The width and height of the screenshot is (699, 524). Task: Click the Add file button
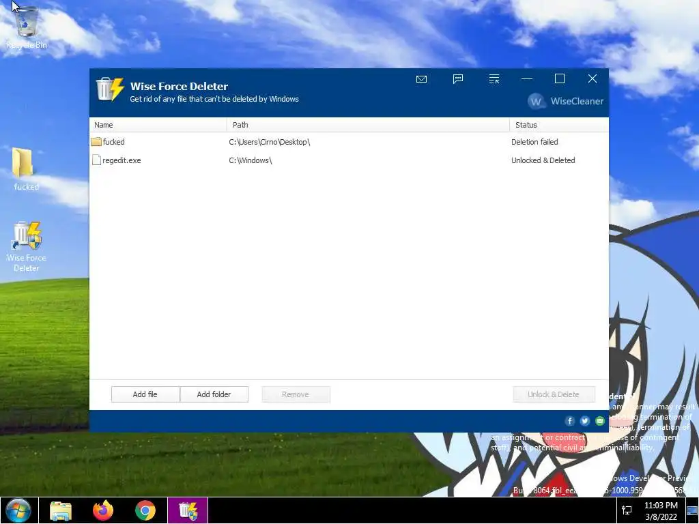(x=145, y=394)
